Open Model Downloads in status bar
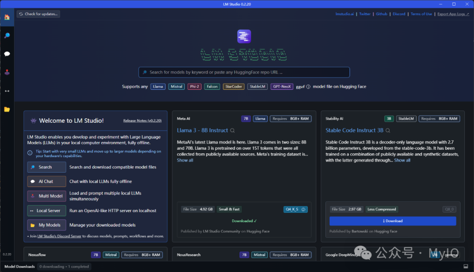This screenshot has height=272, width=474. [20, 267]
